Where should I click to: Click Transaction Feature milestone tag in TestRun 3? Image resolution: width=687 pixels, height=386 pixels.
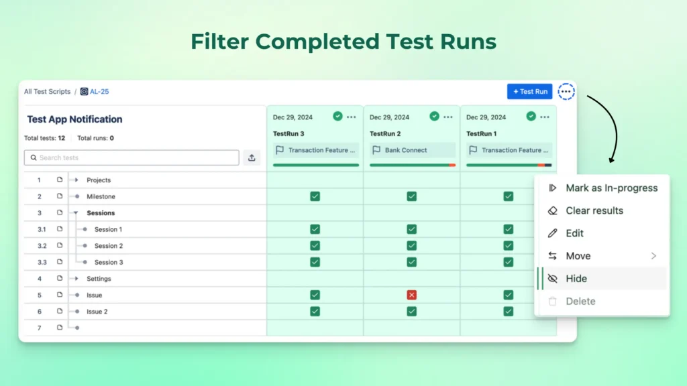click(316, 150)
